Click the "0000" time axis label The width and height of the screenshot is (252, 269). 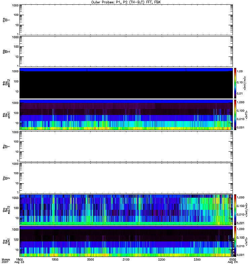pyautogui.click(x=233, y=259)
